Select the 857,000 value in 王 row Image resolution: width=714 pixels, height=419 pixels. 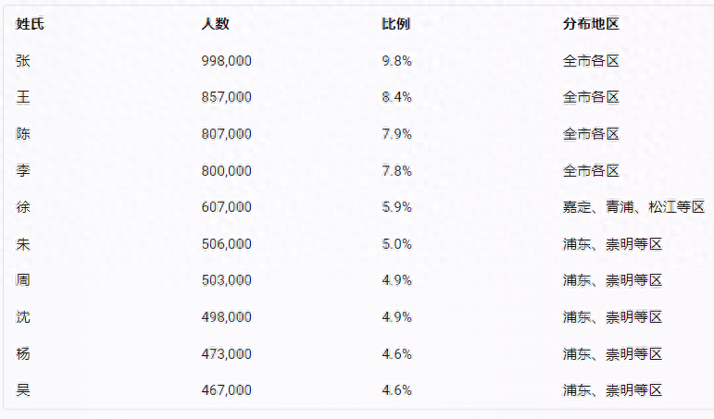(x=226, y=97)
